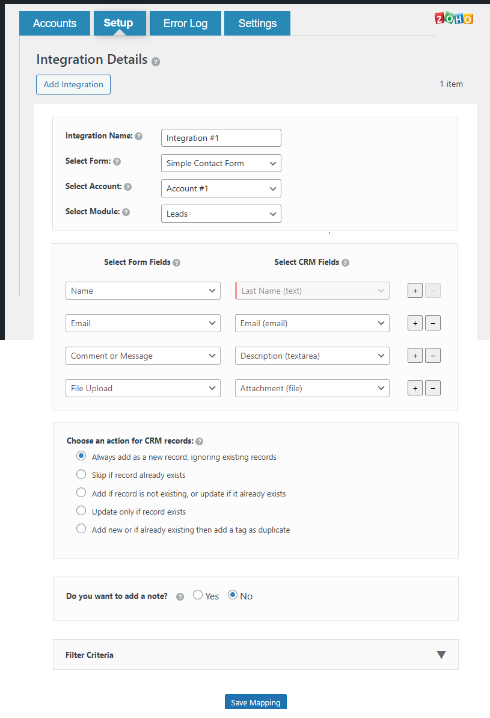The height and width of the screenshot is (718, 490).
Task: Click help icon beside Select Form Fields
Action: (x=177, y=262)
